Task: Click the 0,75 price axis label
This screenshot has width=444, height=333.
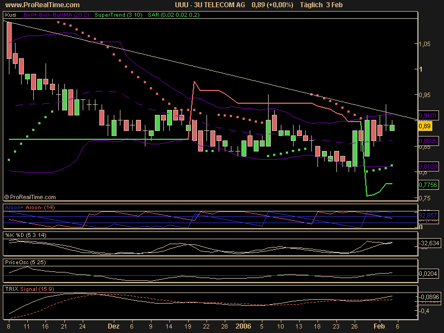Action: coord(425,198)
